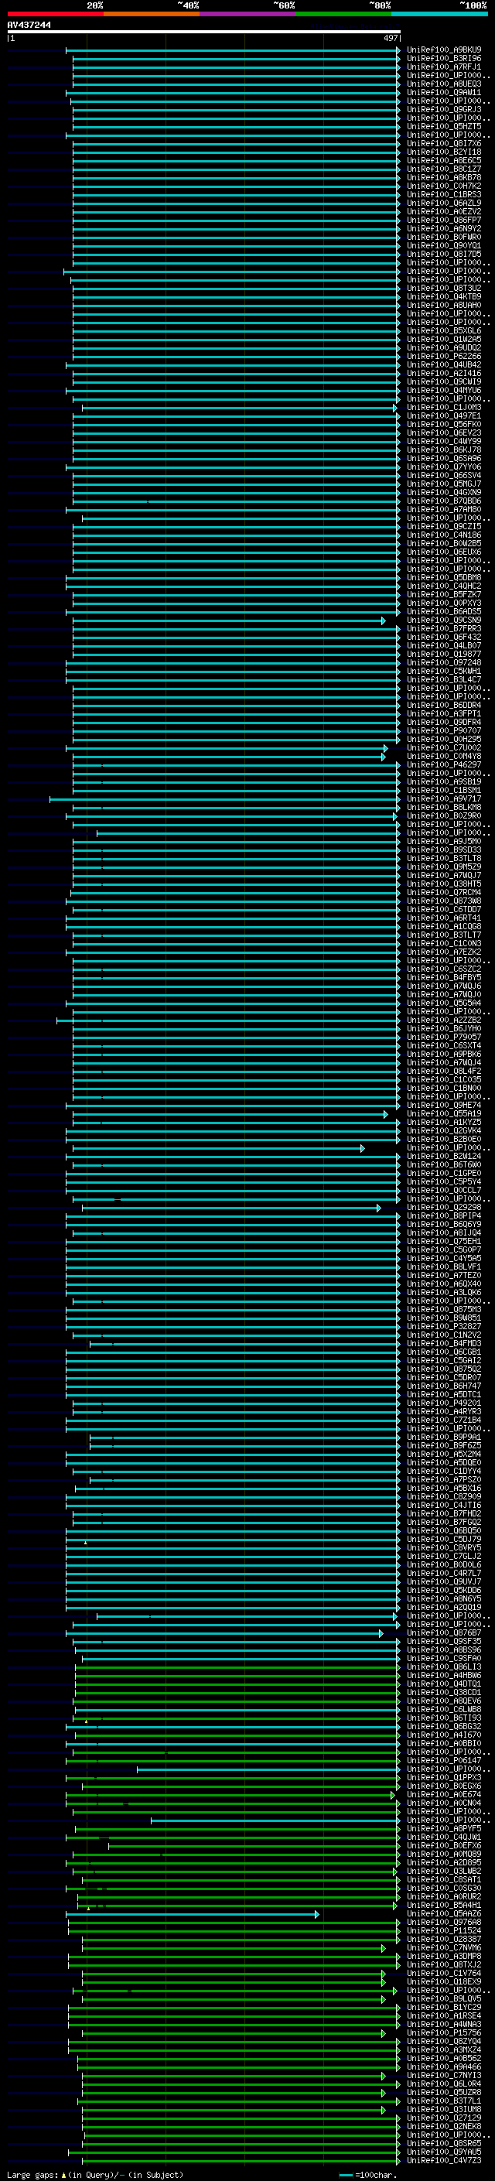Click the cyan ~100% legend color segment
This screenshot has height=2181, width=495.
click(440, 14)
